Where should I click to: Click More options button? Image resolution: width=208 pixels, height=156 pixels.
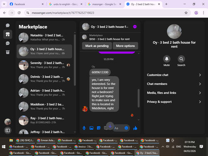click(125, 46)
